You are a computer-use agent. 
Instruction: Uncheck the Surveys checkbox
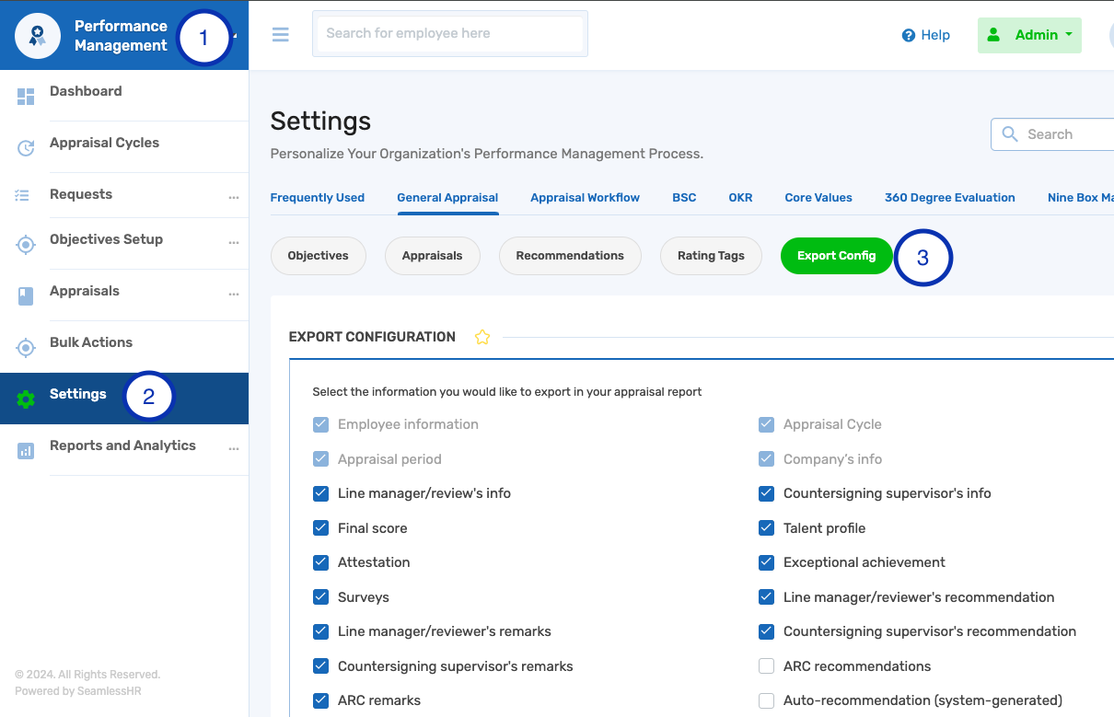point(320,597)
